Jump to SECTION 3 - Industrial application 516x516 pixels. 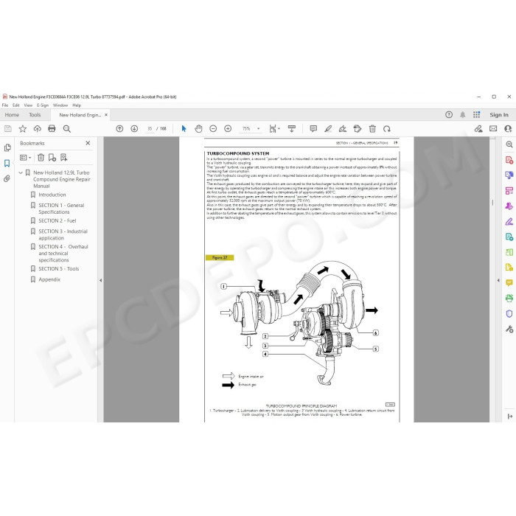63,234
